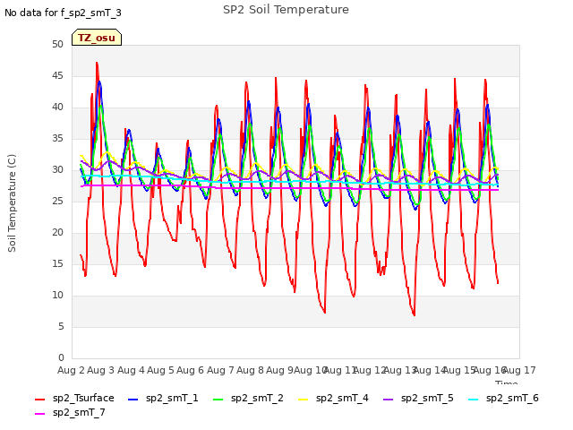Click the Soil Temperature (C) axis label

point(12,203)
